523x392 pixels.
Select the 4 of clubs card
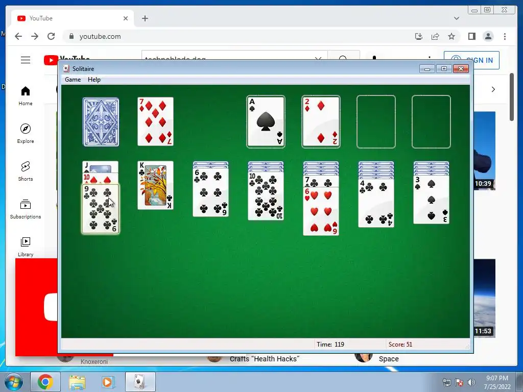pyautogui.click(x=376, y=203)
